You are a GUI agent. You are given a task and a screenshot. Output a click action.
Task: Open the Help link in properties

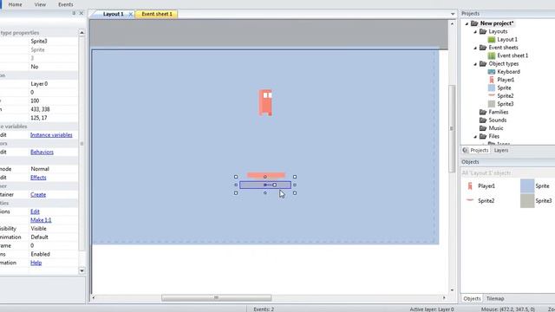click(x=36, y=263)
